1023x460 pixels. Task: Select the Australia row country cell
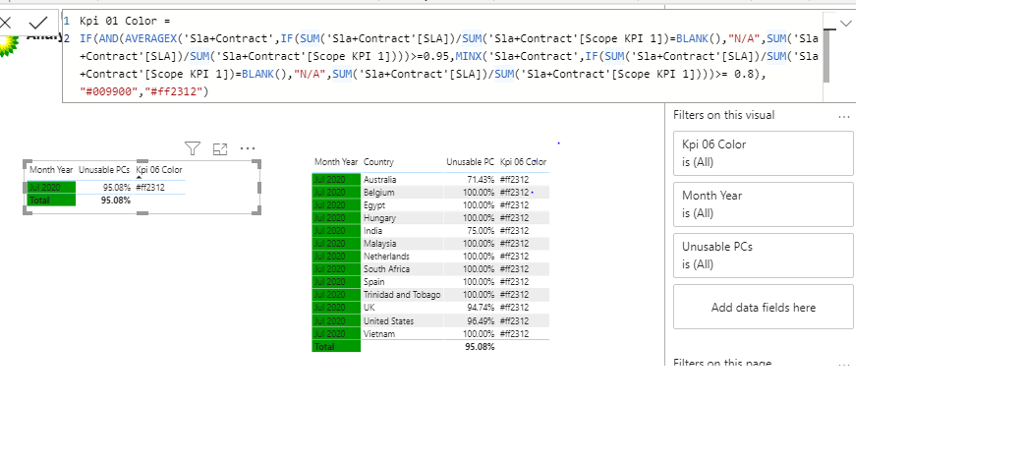(379, 180)
